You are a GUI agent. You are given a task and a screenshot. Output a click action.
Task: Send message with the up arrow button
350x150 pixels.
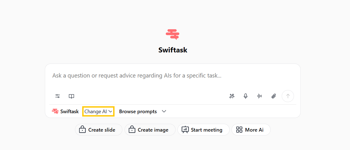pyautogui.click(x=288, y=96)
